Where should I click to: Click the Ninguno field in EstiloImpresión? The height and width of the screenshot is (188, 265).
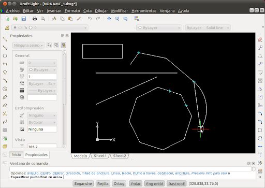point(42,129)
